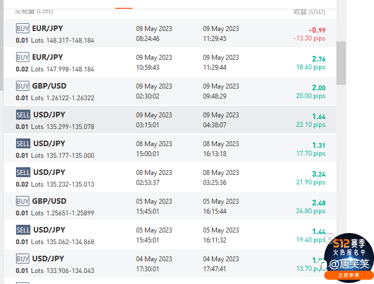Click SELL badge on USD/JPY 135.177 trade

coord(23,143)
